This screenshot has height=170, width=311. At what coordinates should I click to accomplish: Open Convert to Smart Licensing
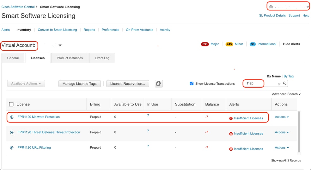pos(57,30)
